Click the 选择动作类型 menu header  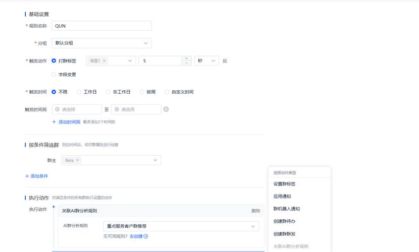click(285, 173)
